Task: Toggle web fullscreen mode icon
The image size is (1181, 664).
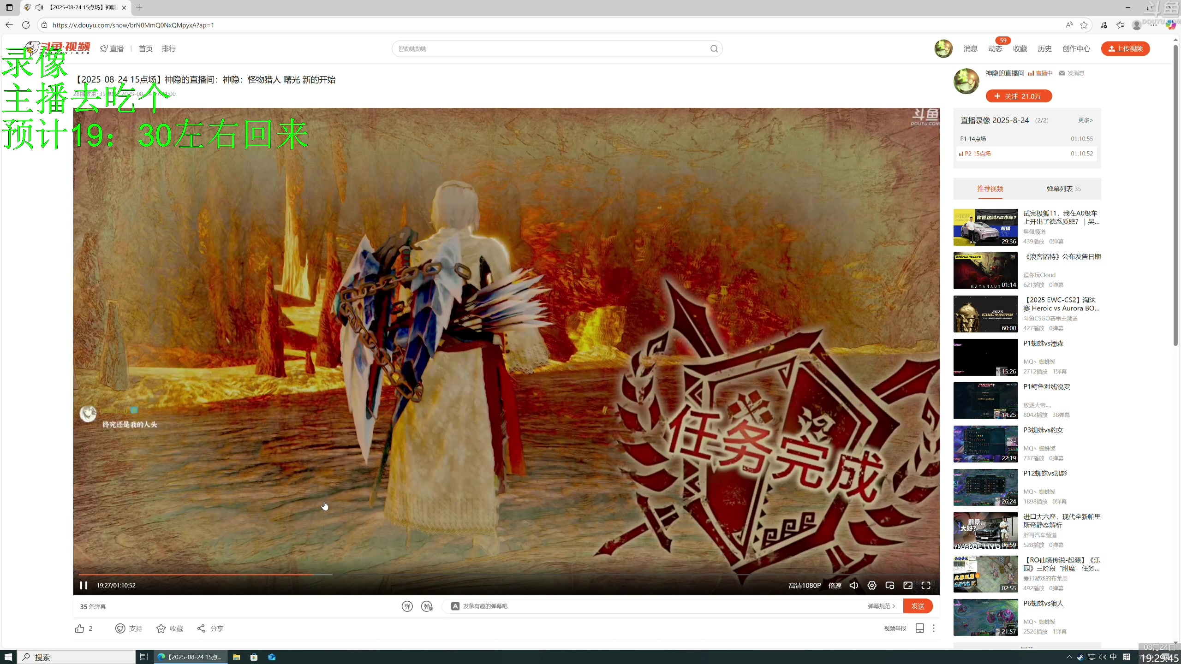Action: (908, 585)
